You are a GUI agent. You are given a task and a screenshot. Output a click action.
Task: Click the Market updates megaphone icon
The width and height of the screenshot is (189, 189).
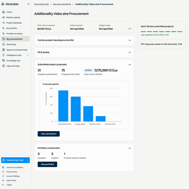(x=3, y=17)
